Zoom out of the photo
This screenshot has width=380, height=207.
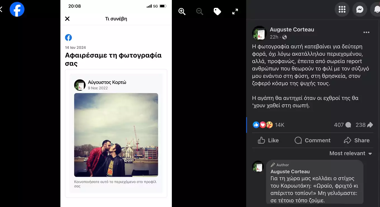pyautogui.click(x=199, y=11)
